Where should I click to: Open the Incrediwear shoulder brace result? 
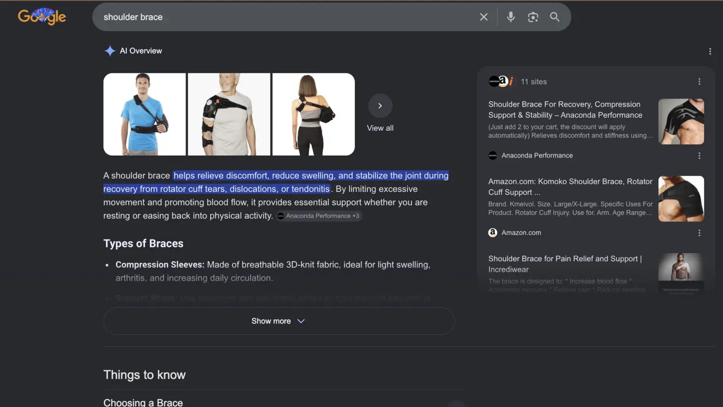tap(565, 264)
